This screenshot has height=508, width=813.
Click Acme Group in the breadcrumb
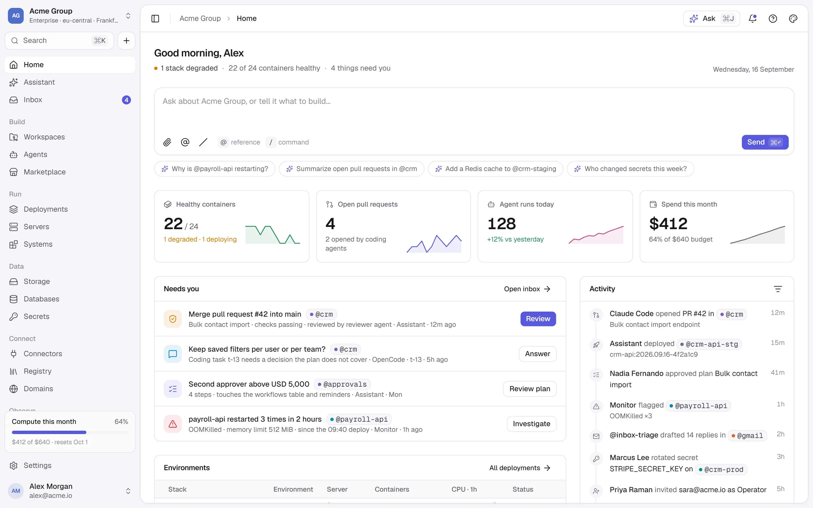pos(200,18)
